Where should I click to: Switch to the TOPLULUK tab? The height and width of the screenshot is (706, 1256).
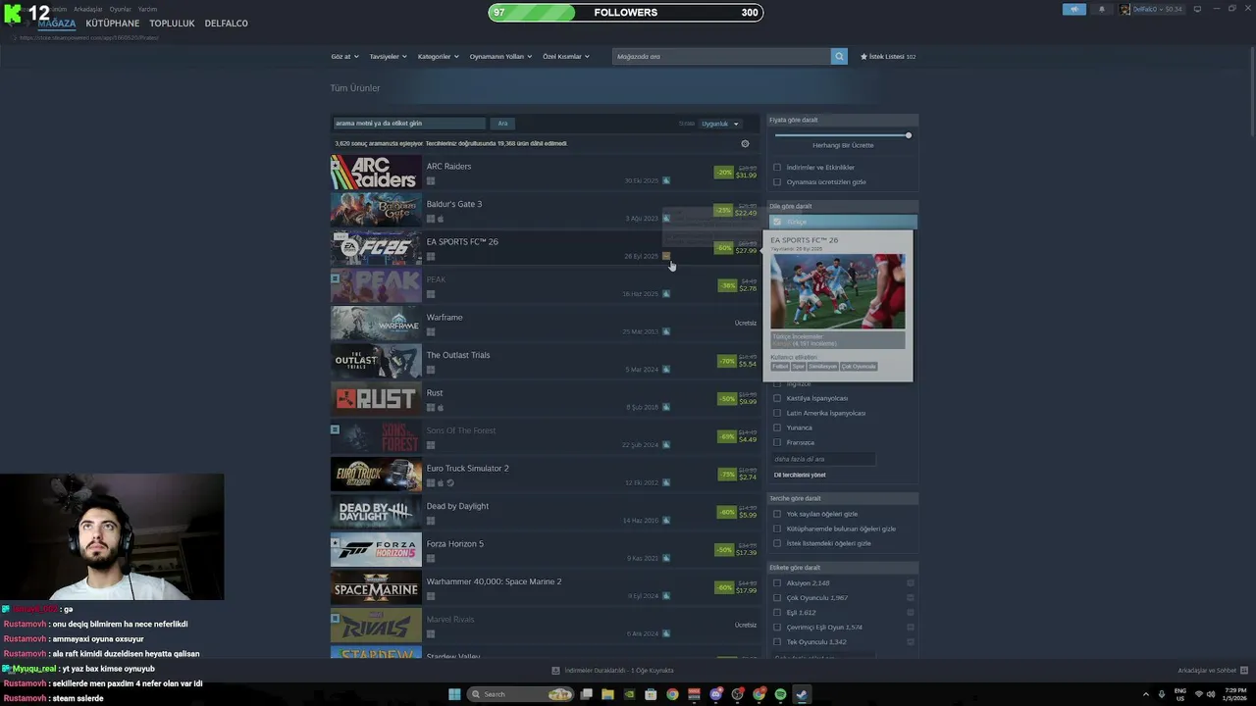[172, 24]
